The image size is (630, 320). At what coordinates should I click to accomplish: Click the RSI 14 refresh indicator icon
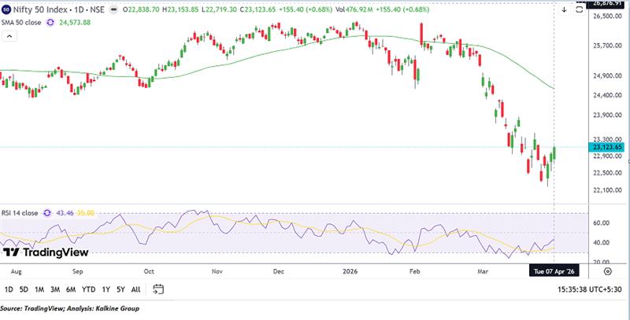[x=47, y=212]
